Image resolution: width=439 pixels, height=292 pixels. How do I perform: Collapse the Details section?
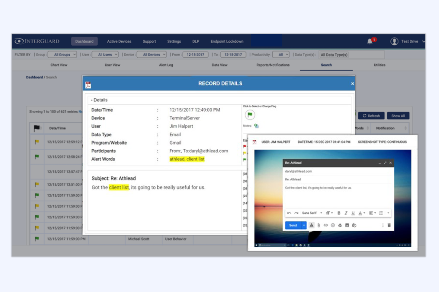99,100
